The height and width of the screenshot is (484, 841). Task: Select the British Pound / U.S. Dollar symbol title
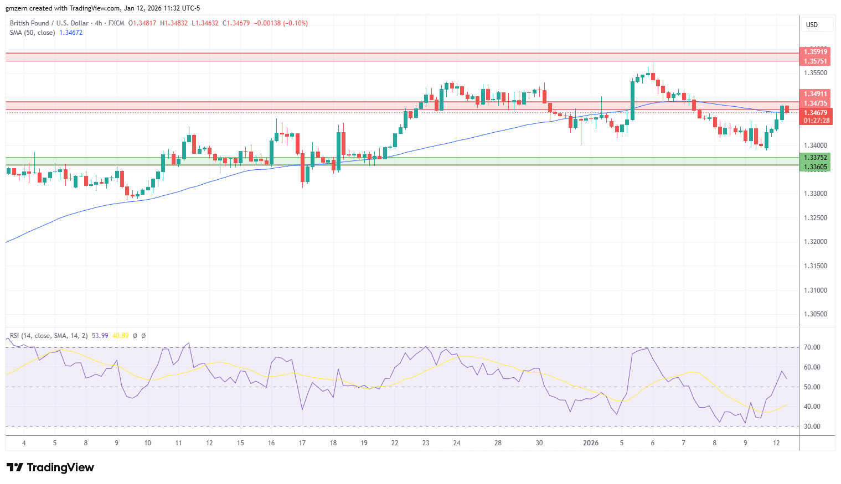(49, 23)
